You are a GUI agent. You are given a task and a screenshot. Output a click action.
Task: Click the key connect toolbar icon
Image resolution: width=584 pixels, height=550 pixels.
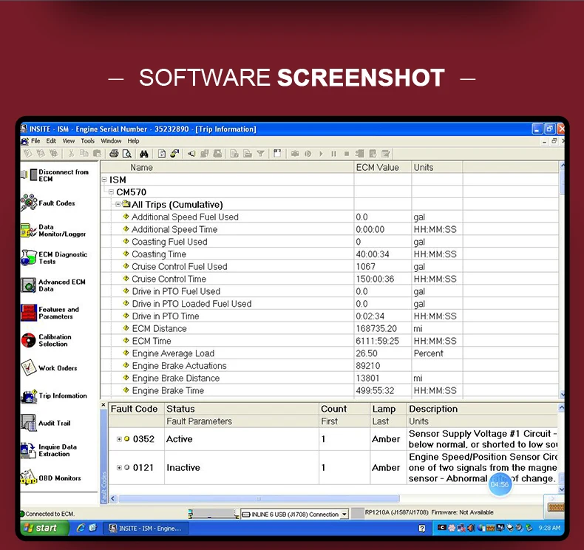pos(174,154)
